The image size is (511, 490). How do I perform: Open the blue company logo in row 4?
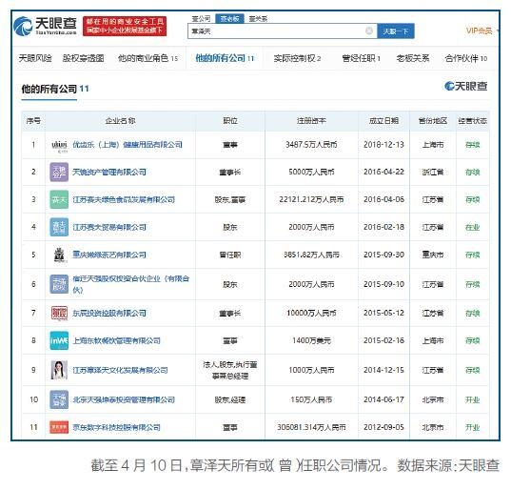(59, 227)
